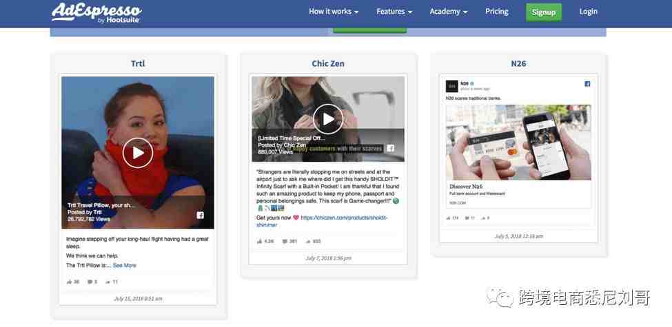
Task: Click the AdEspresso by Hootsuite logo
Action: pyautogui.click(x=97, y=13)
